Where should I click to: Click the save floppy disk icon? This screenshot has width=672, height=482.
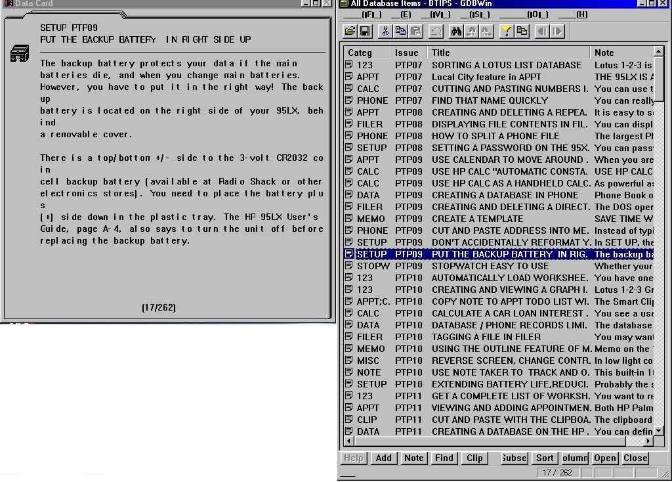point(364,31)
